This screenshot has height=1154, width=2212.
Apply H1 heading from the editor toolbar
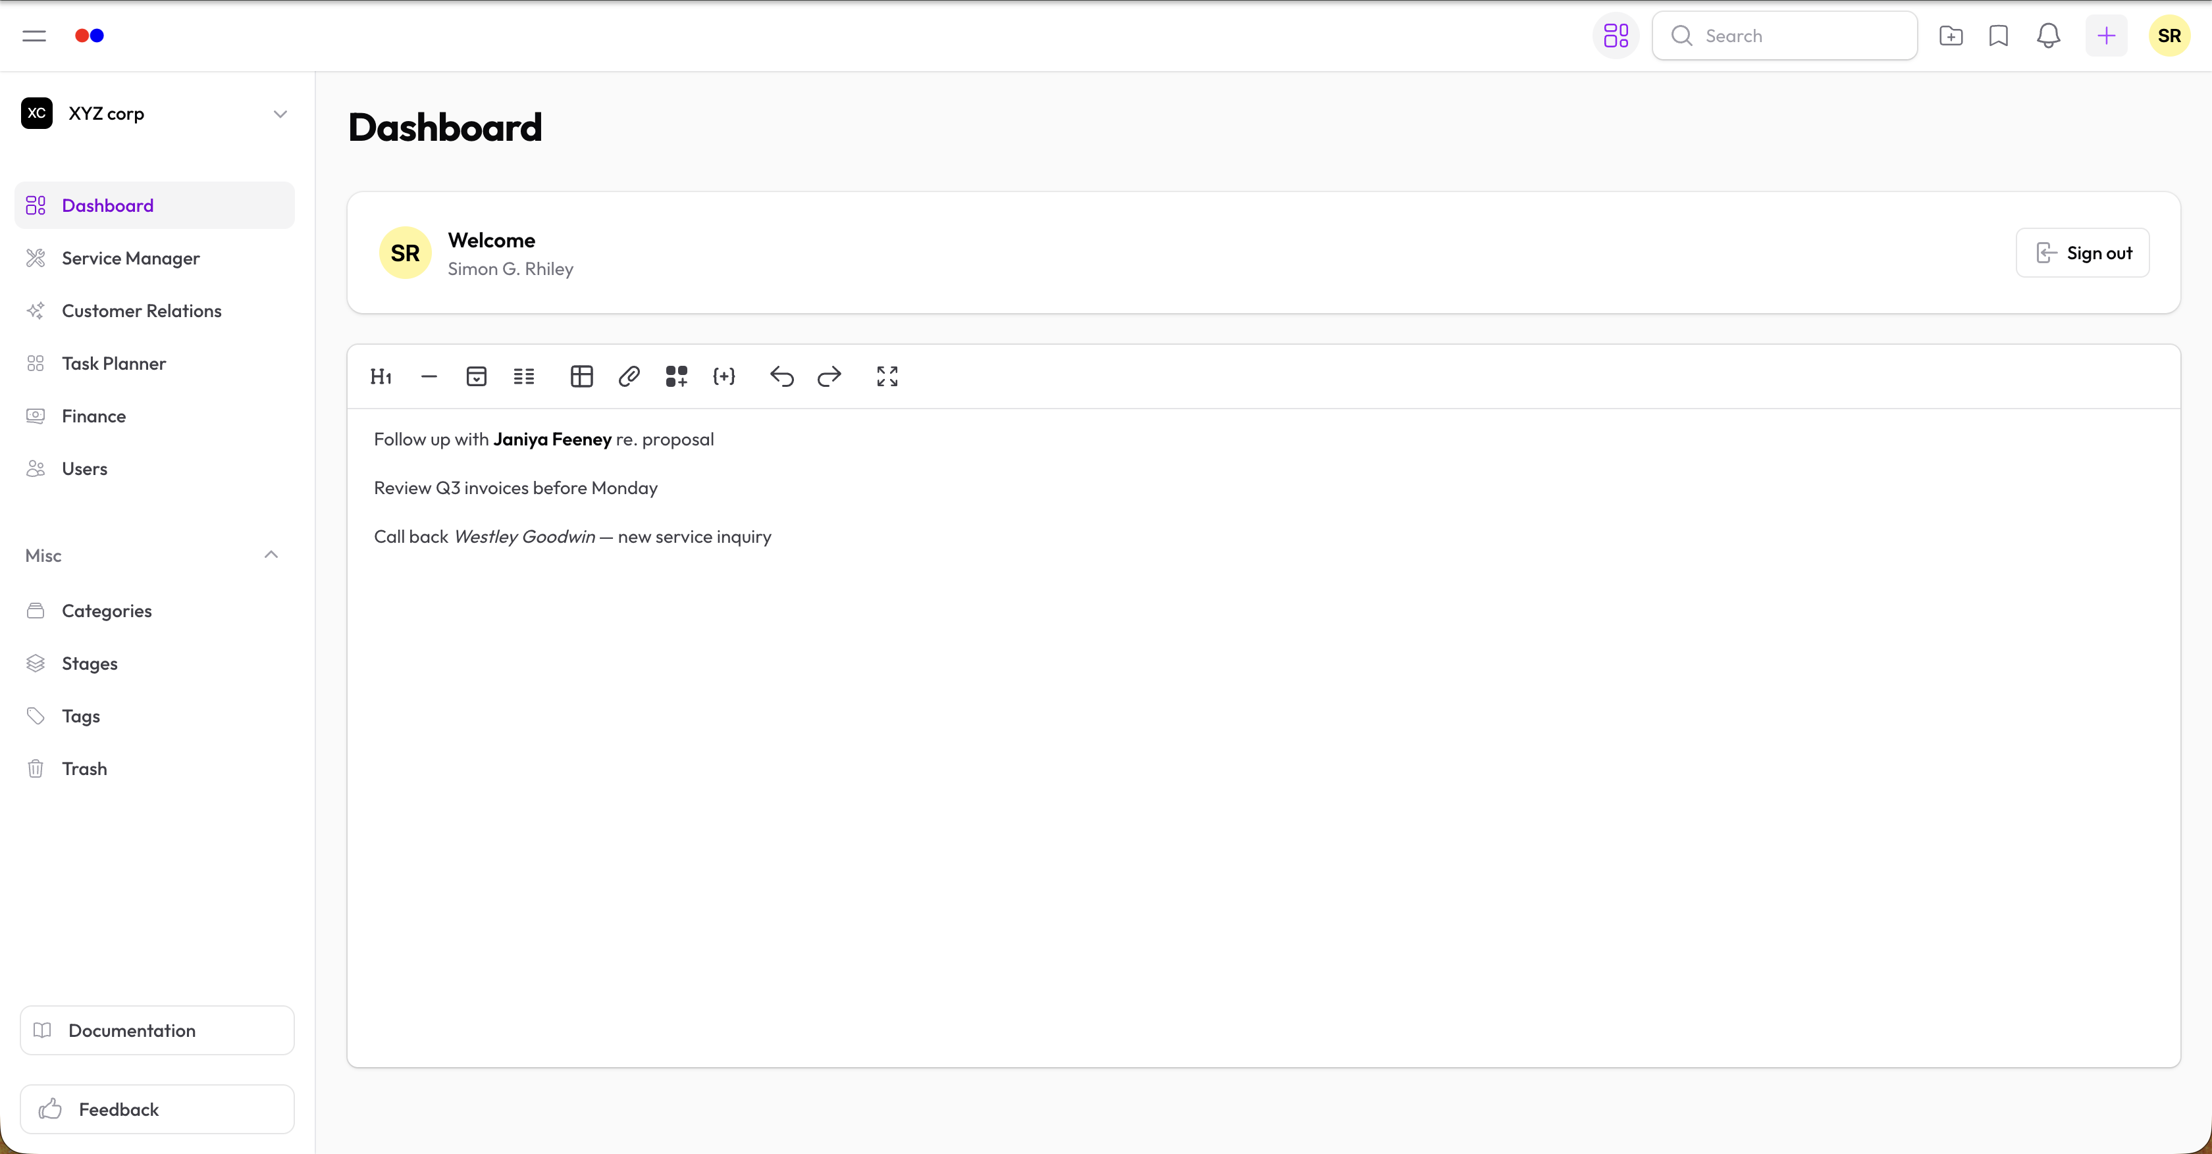381,376
